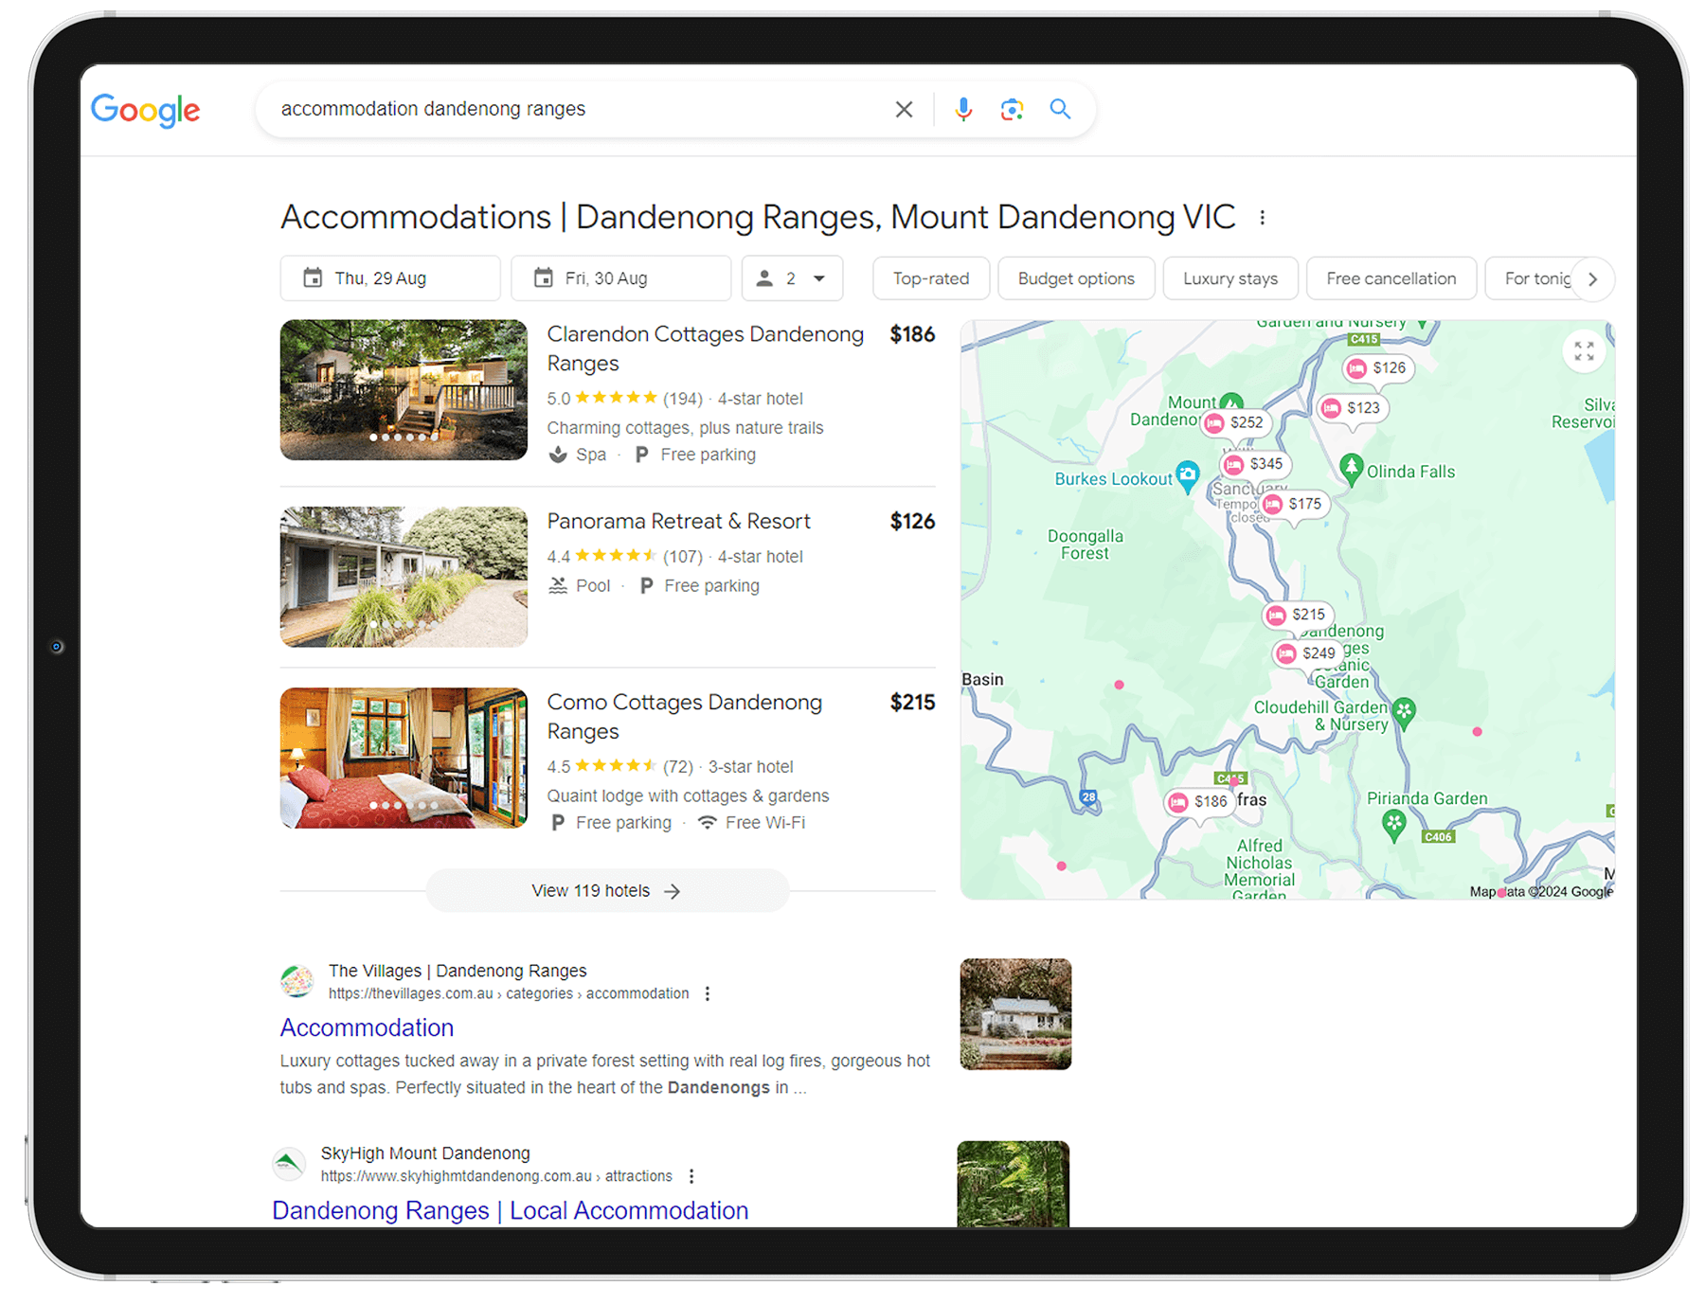Click the skyhighmtdandenong.com.au breadcrumb URL

(496, 1176)
